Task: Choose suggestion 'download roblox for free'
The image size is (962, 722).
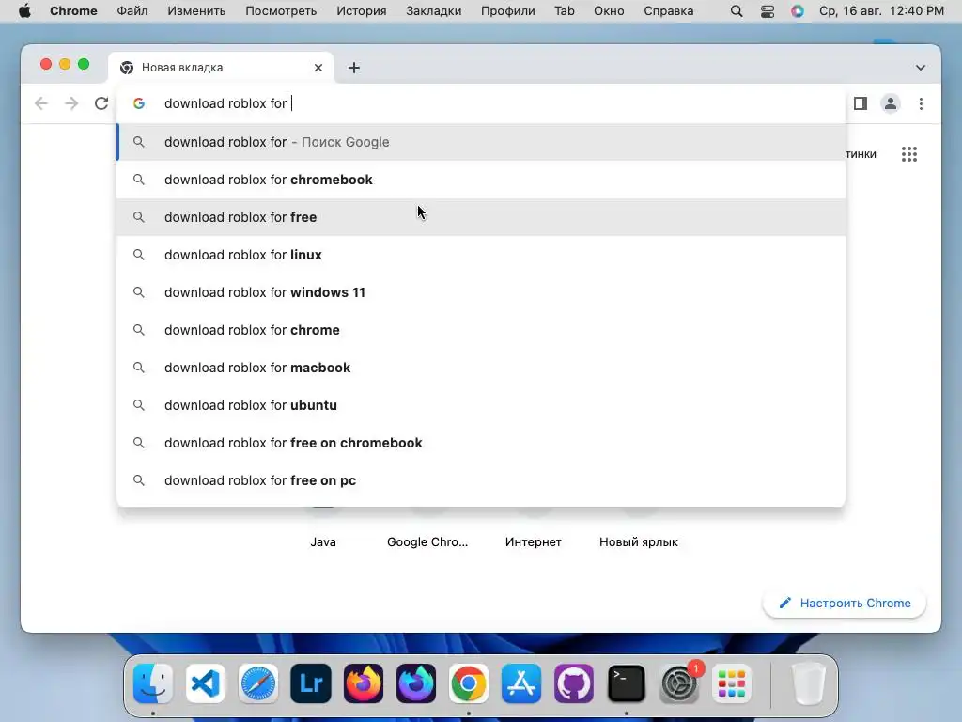Action: point(481,217)
